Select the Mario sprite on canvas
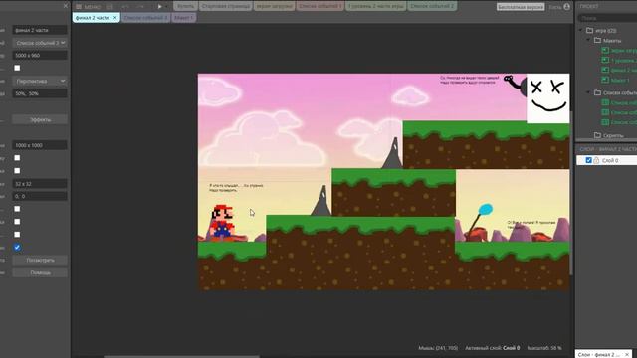This screenshot has height=358, width=637. point(222,222)
